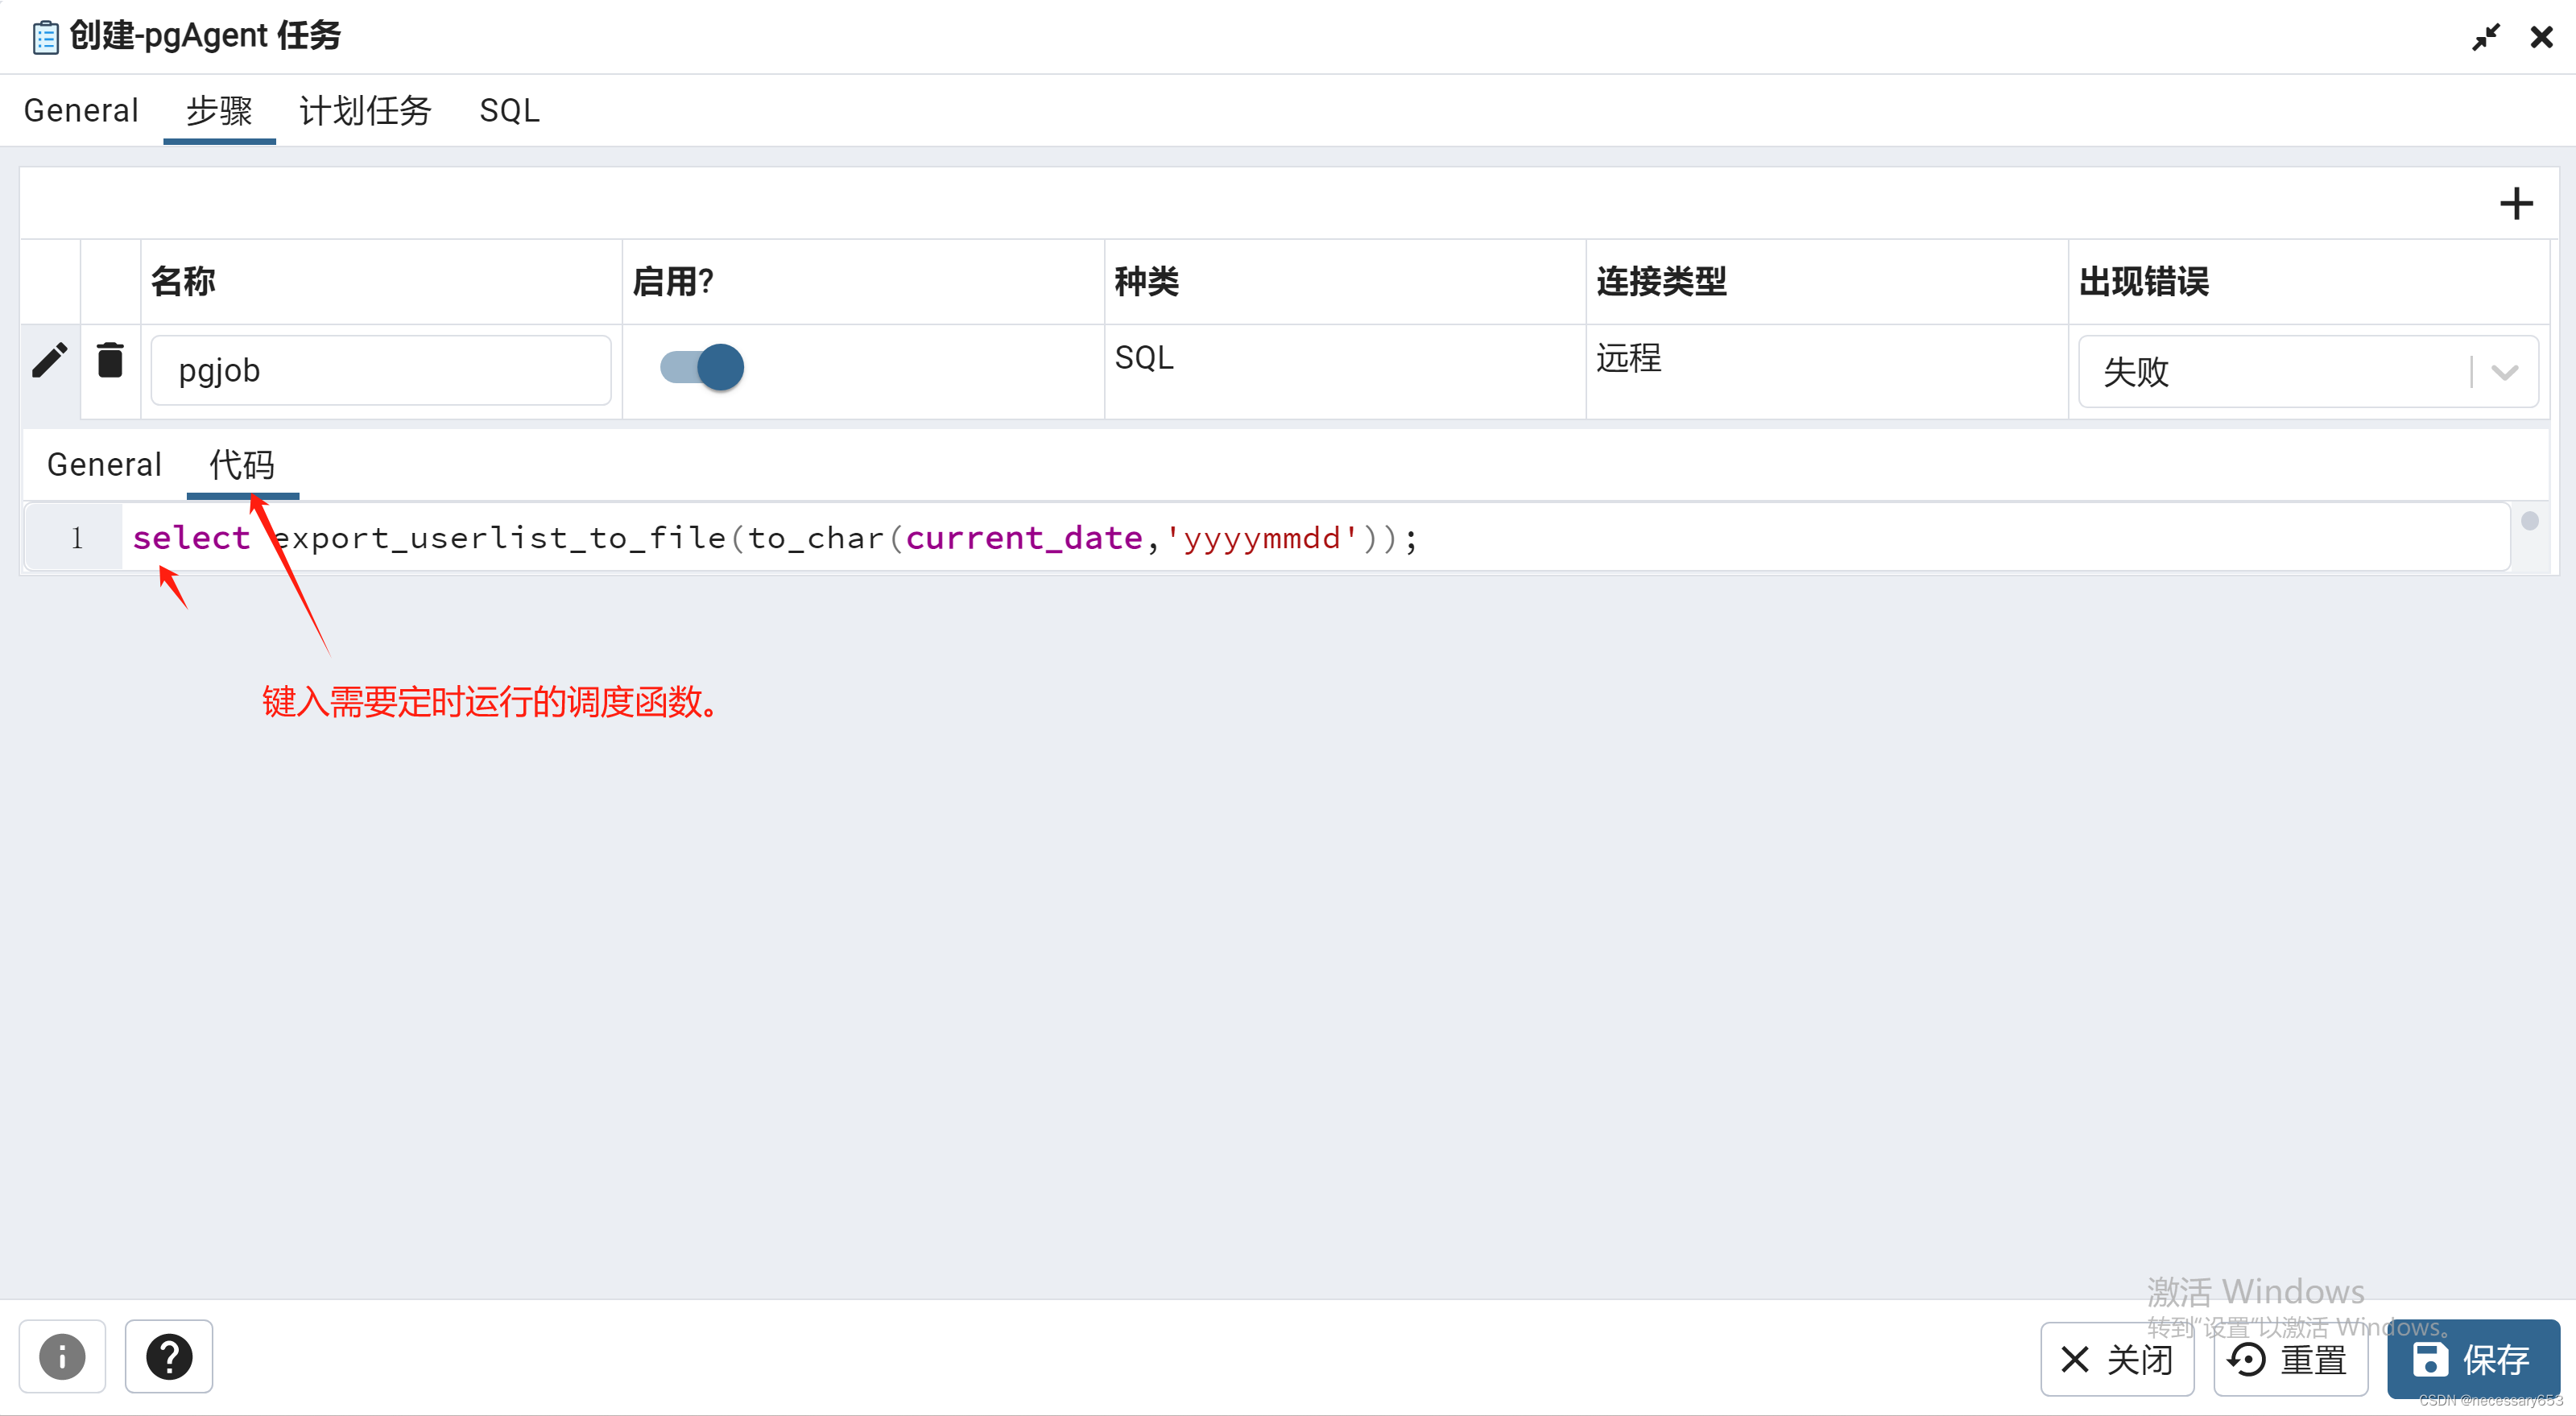Viewport: 2576px width, 1416px height.
Task: Switch to the top General tab
Action: 81,110
